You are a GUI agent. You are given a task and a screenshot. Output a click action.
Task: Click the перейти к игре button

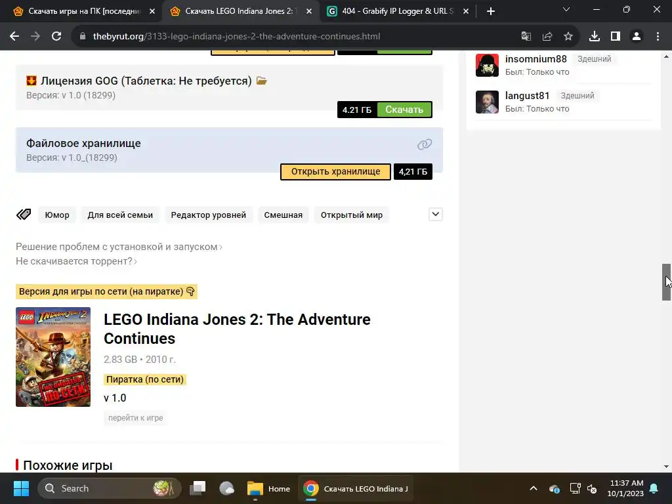(x=135, y=418)
